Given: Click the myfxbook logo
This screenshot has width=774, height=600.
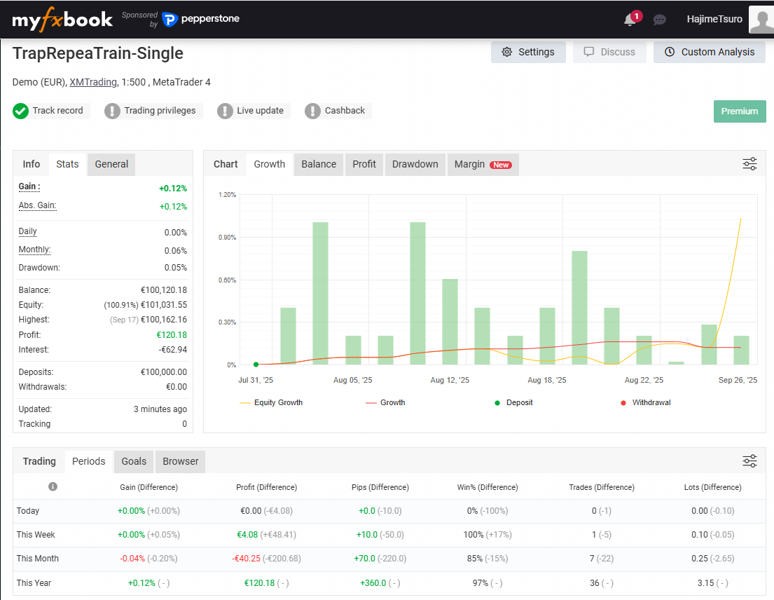Looking at the screenshot, I should point(62,20).
